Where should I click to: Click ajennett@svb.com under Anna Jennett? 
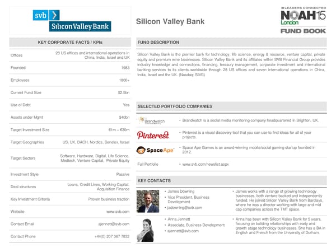pos(183,231)
